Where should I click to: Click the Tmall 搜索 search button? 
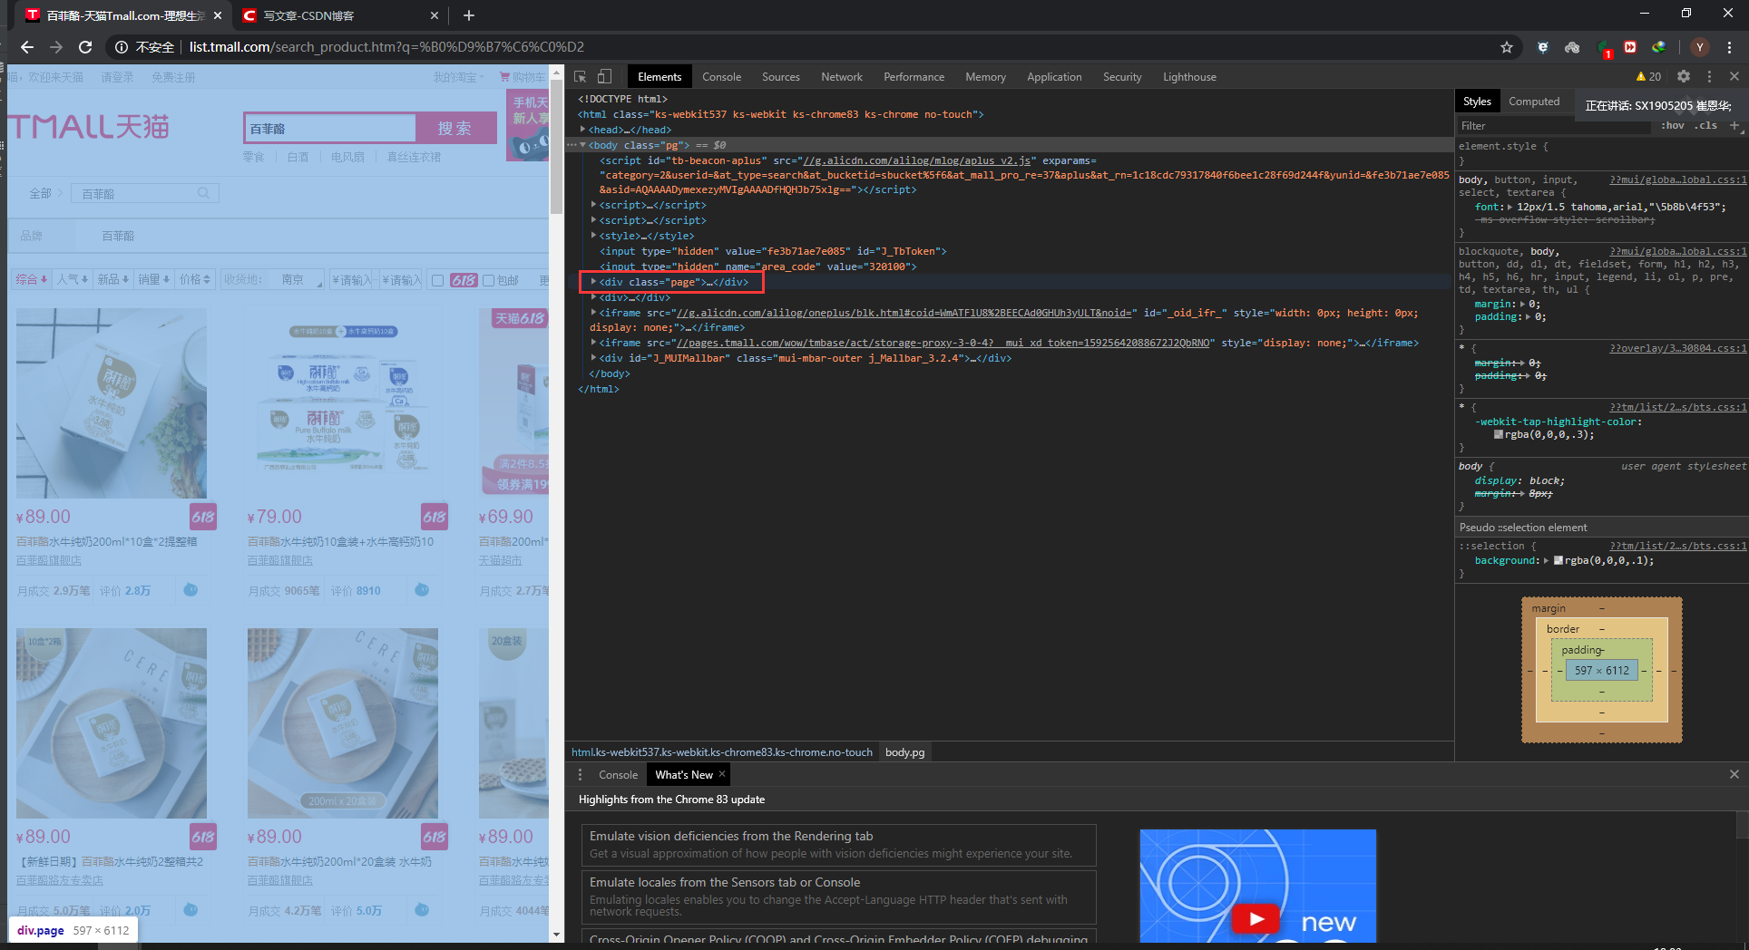coord(455,129)
